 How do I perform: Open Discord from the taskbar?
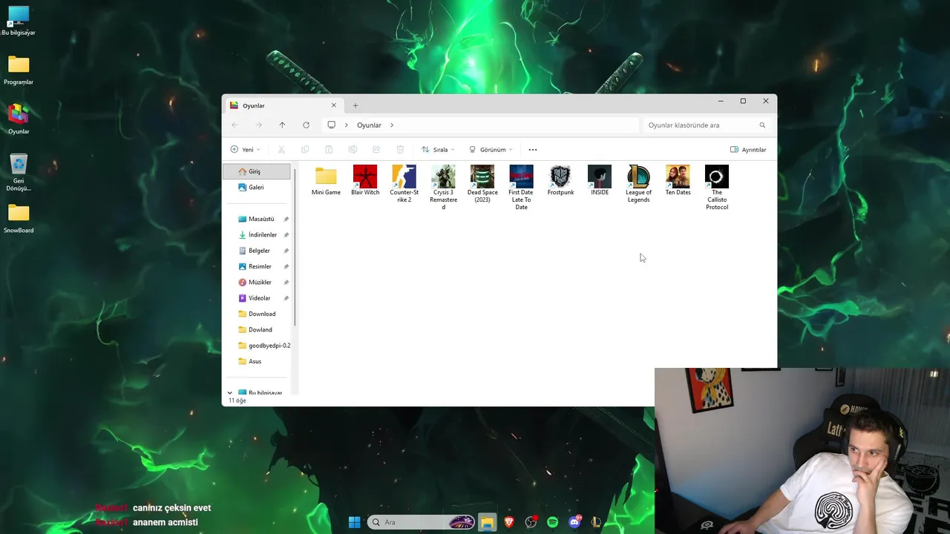click(x=574, y=522)
